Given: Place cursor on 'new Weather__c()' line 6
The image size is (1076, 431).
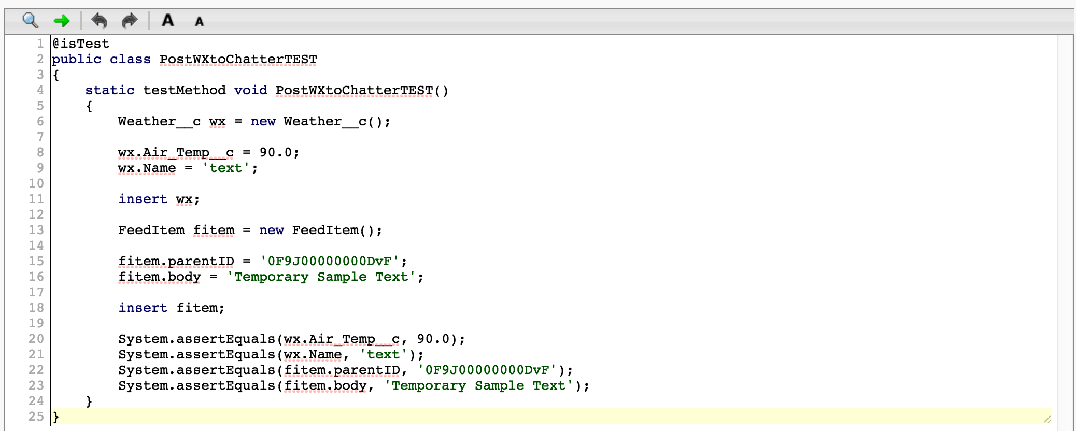Looking at the screenshot, I should 320,122.
